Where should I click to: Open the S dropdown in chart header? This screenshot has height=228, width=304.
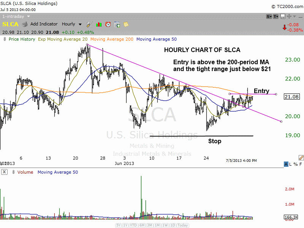[269, 16]
